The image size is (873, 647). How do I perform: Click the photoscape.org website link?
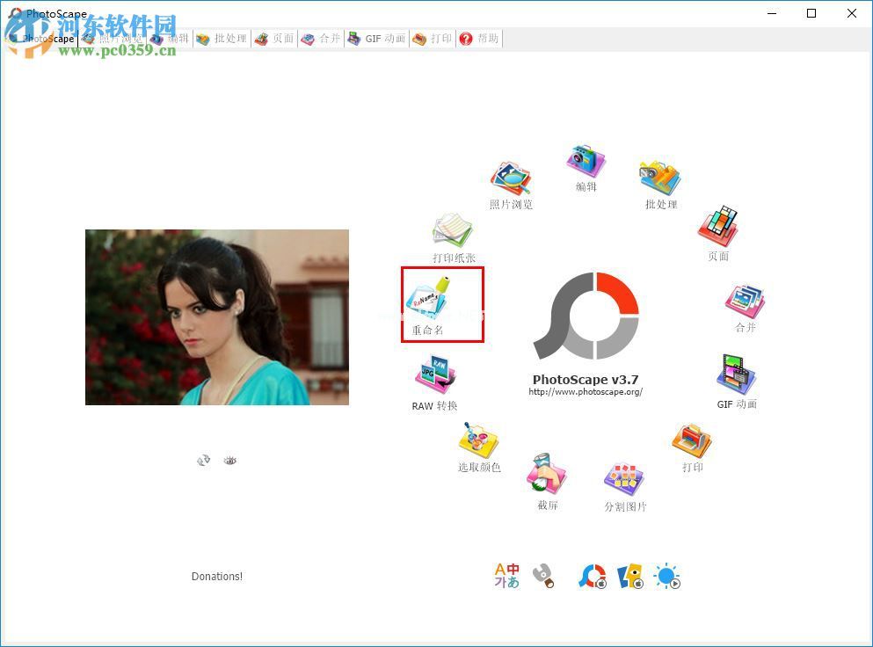(586, 392)
